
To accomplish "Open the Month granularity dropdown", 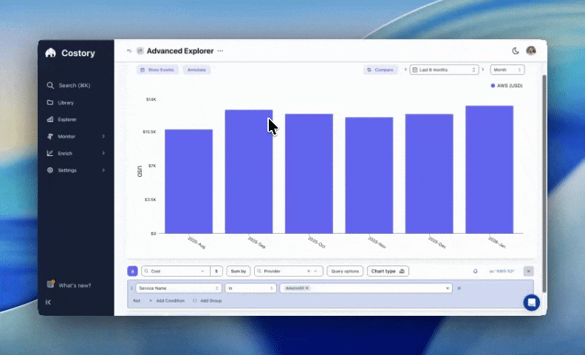I will pyautogui.click(x=507, y=70).
